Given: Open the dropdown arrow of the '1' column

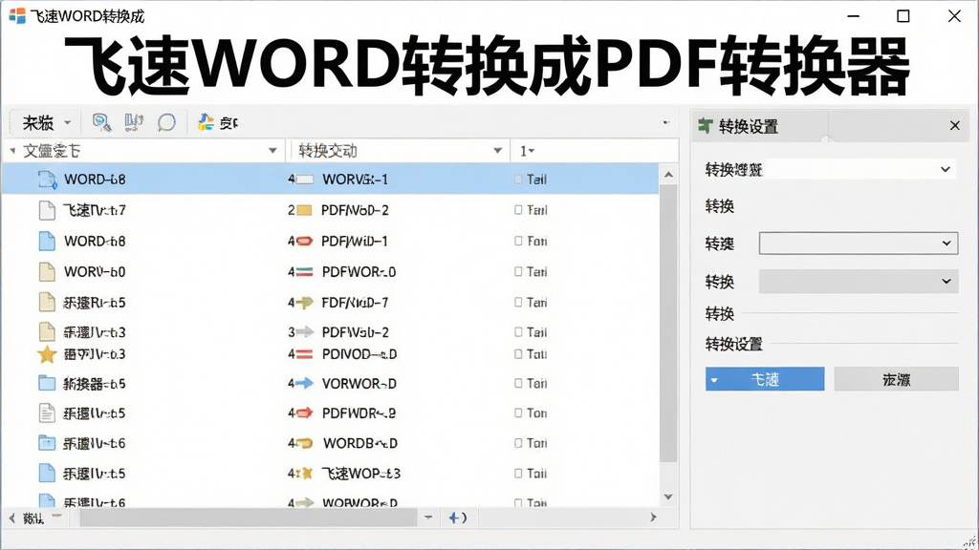Looking at the screenshot, I should point(532,151).
